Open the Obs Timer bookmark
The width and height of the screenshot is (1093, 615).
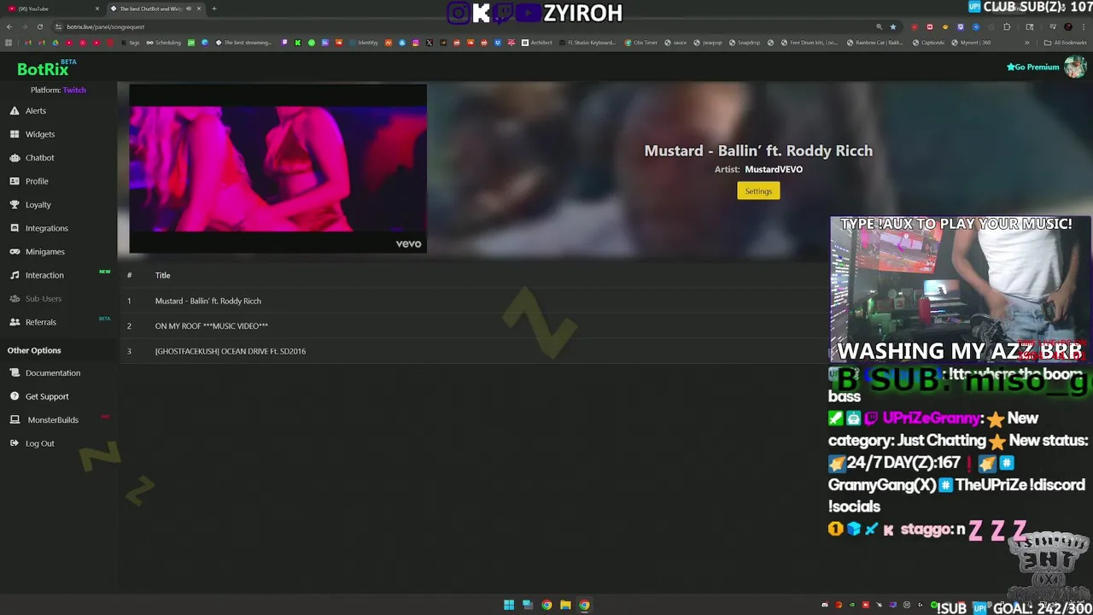[641, 43]
